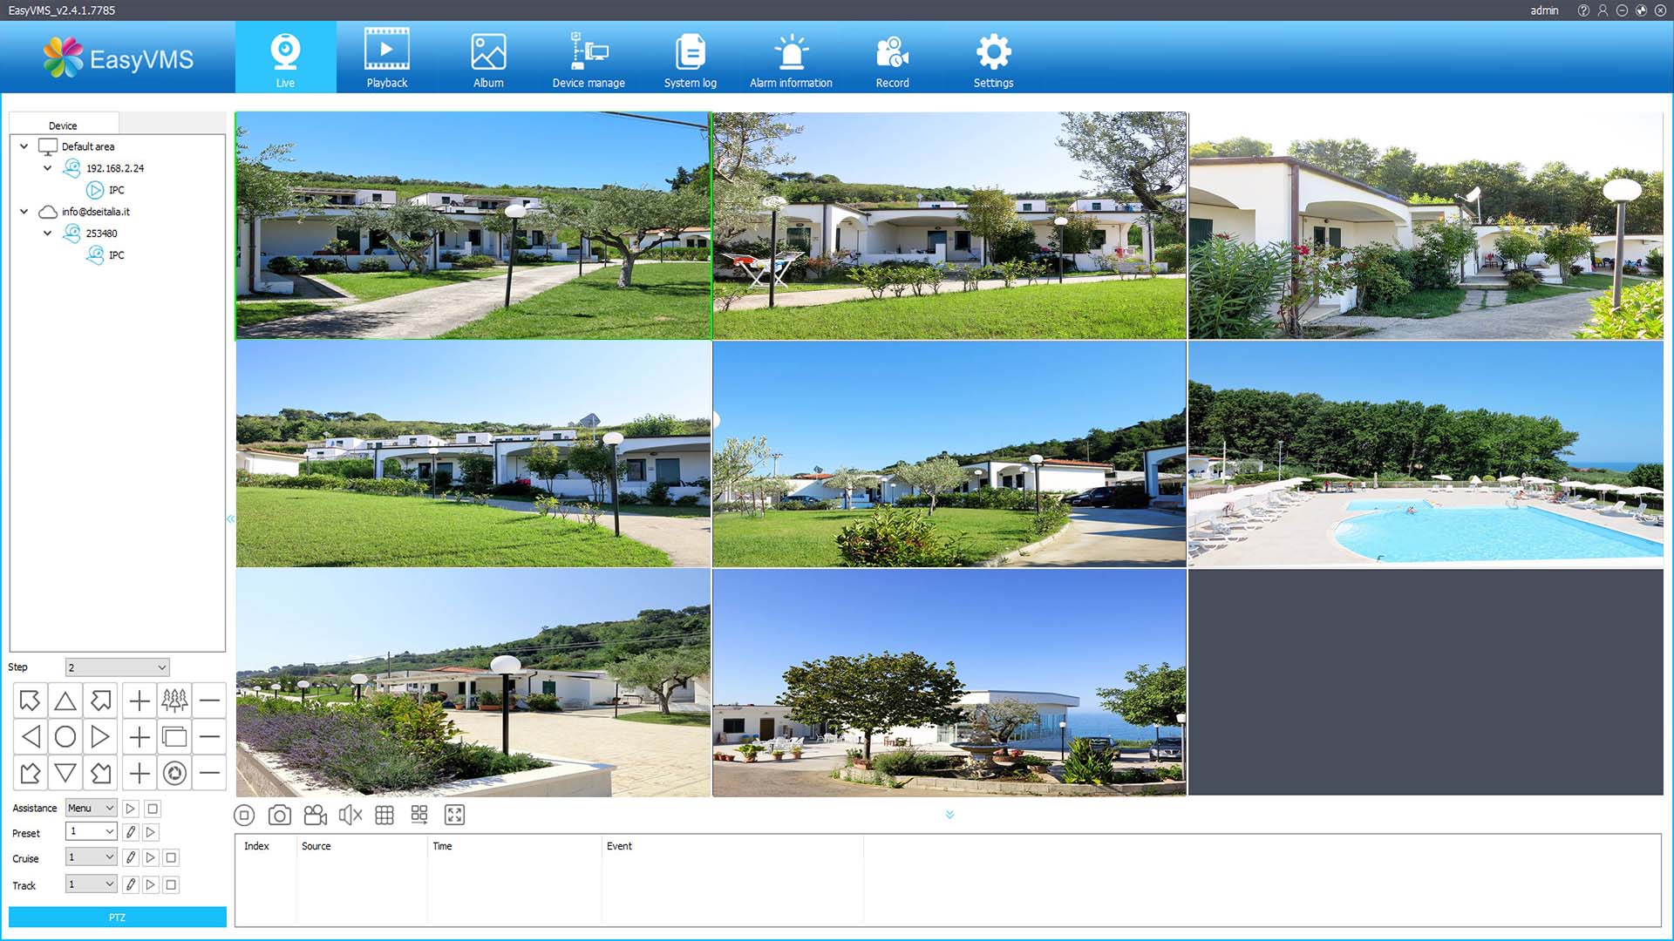Edit the selected Preset with pencil icon
This screenshot has width=1674, height=941.
131,832
